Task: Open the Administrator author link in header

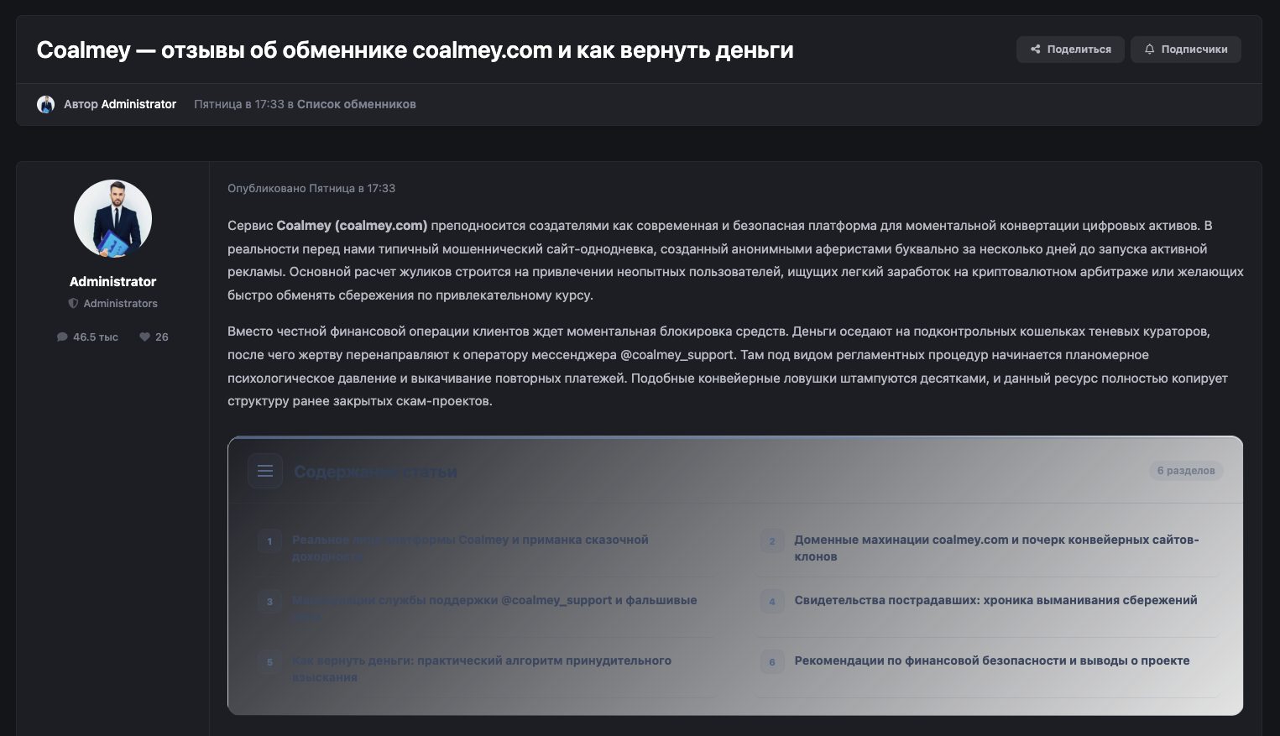Action: coord(138,104)
